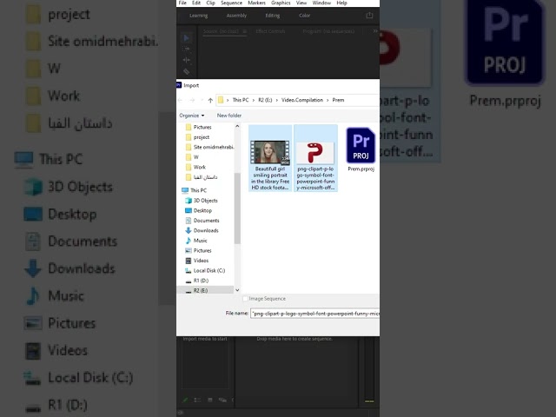556x417 pixels.
Task: Switch Project panel to Icon view
Action: [210, 400]
